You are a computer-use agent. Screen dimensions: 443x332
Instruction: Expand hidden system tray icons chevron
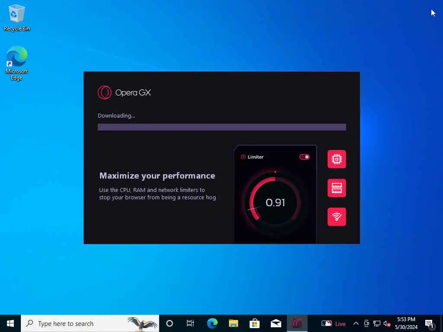[356, 323]
